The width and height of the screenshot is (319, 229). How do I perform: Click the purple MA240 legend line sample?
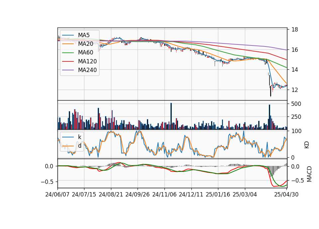68,70
